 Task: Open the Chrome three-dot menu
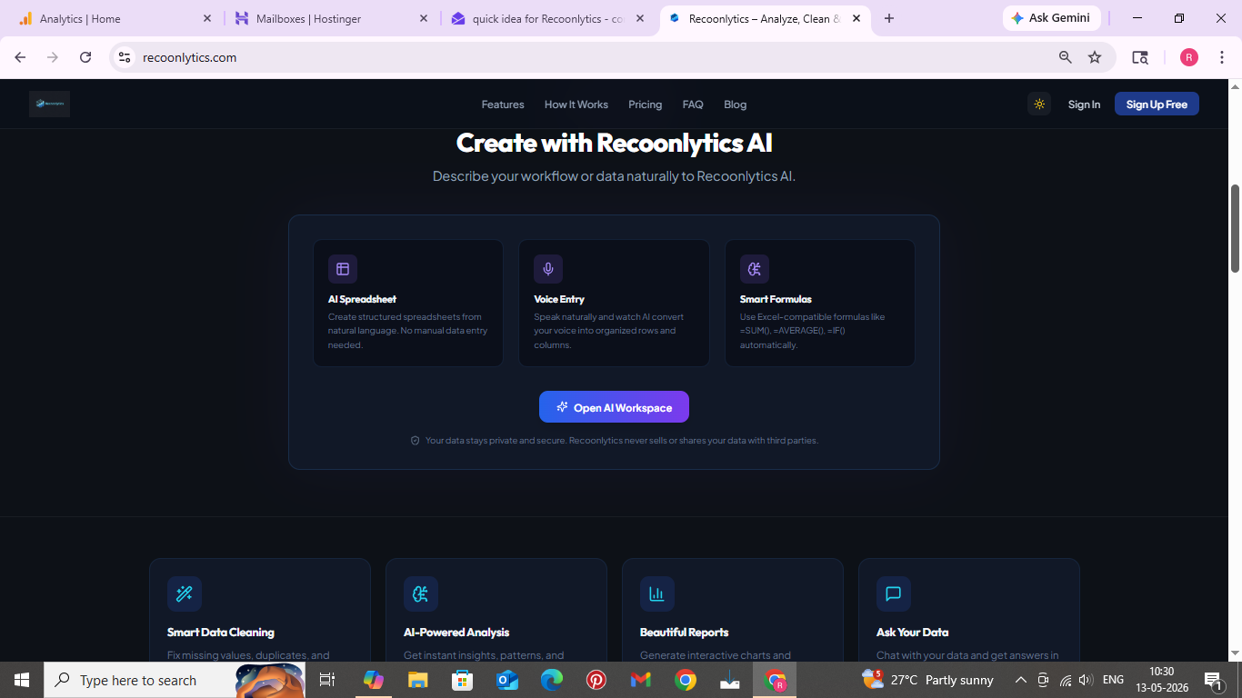tap(1222, 57)
